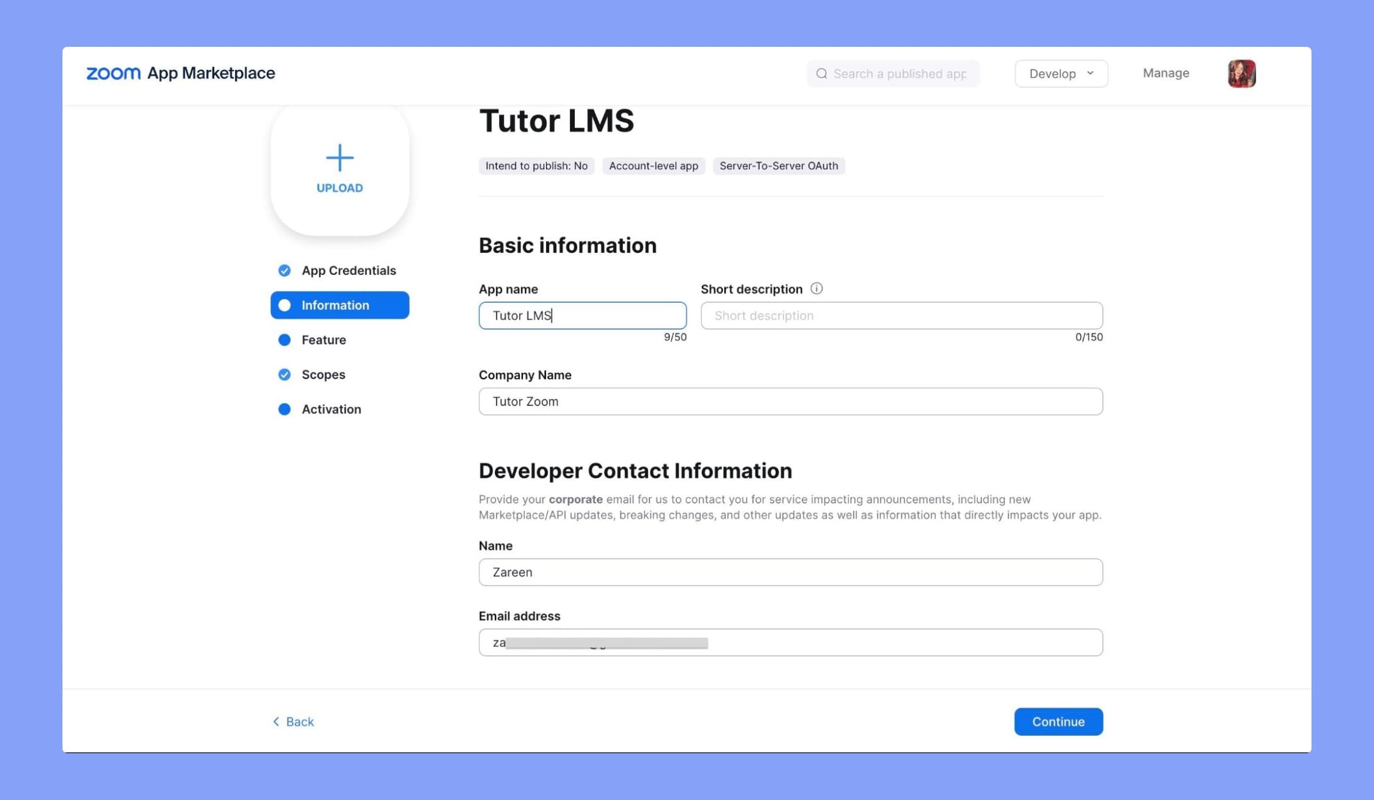Select the Activation step indicator
1374x800 pixels.
tap(284, 409)
